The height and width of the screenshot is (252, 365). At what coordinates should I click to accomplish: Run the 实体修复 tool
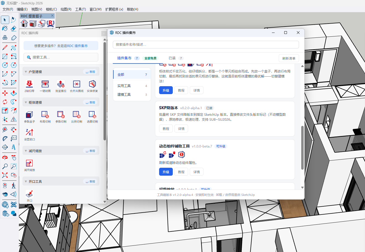click(92, 86)
